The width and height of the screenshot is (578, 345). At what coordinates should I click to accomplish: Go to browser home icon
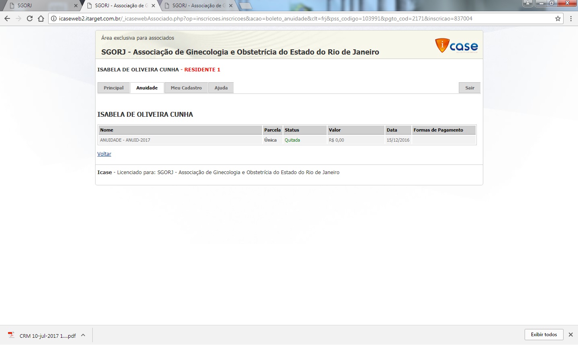tap(41, 18)
